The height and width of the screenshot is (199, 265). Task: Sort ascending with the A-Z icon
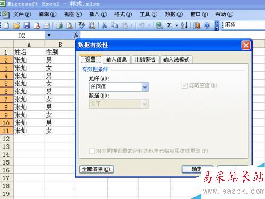(184, 25)
